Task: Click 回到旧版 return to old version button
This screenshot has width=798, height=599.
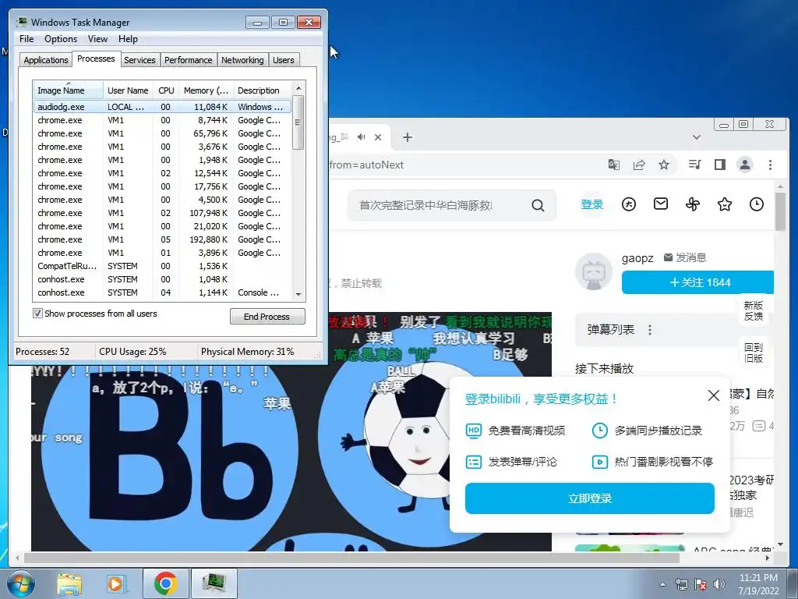Action: point(754,353)
